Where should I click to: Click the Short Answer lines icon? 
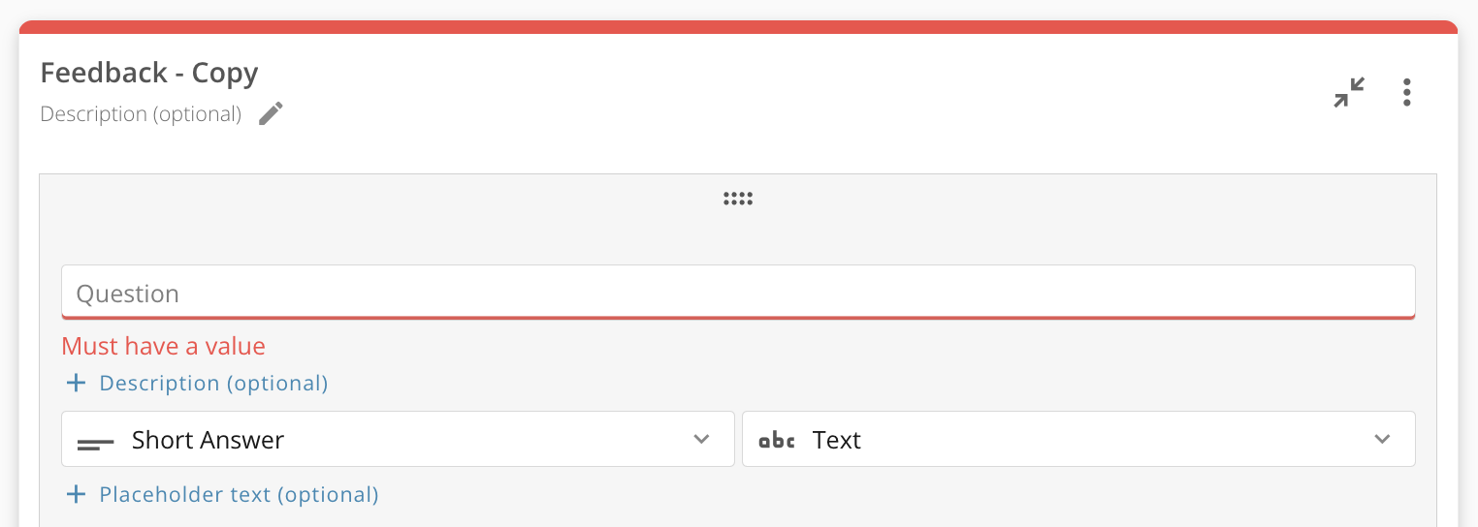95,442
